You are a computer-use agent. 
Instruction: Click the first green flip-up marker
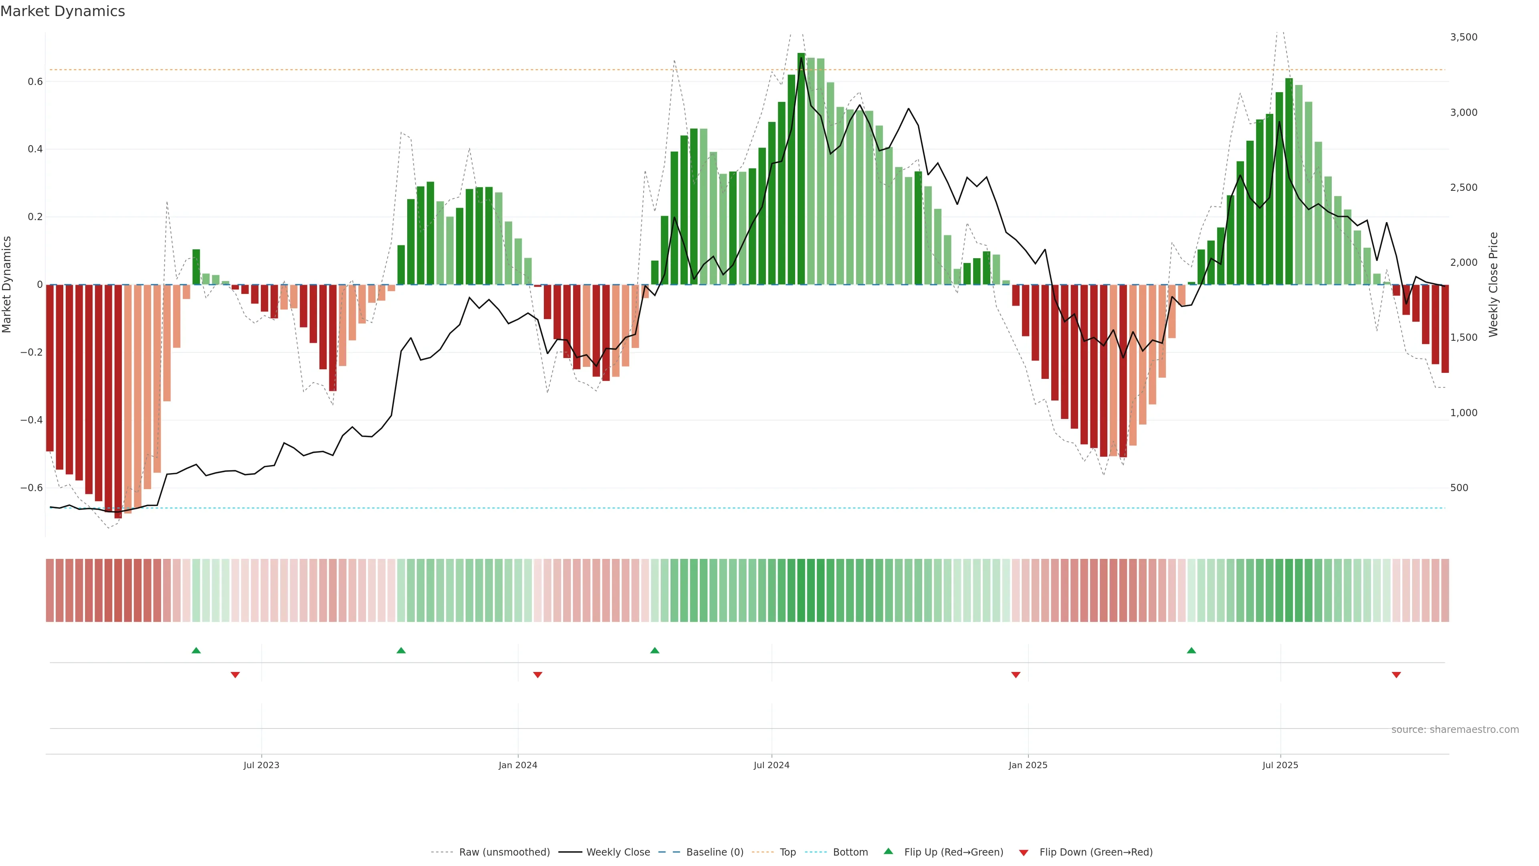tap(196, 650)
